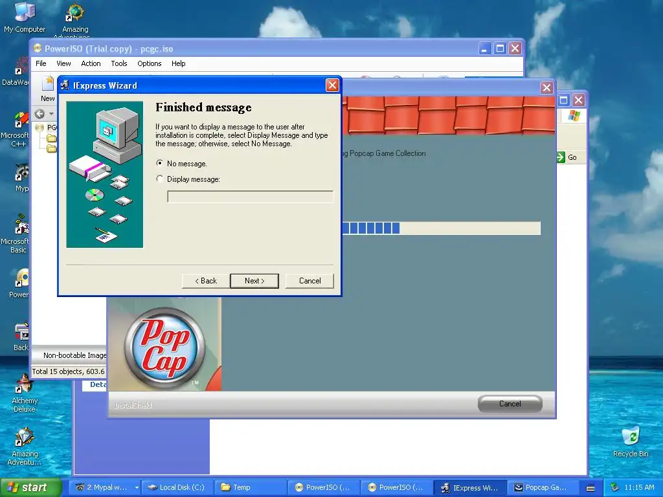
Task: Open the My Computer desktop icon
Action: 25,17
